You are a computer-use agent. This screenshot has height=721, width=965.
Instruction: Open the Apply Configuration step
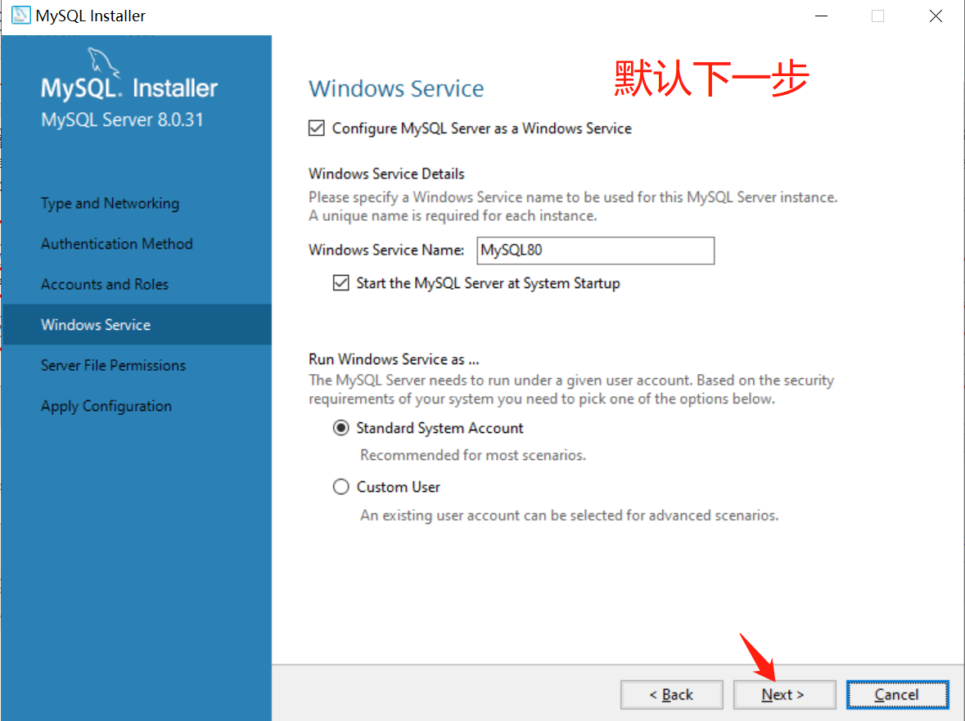click(106, 406)
